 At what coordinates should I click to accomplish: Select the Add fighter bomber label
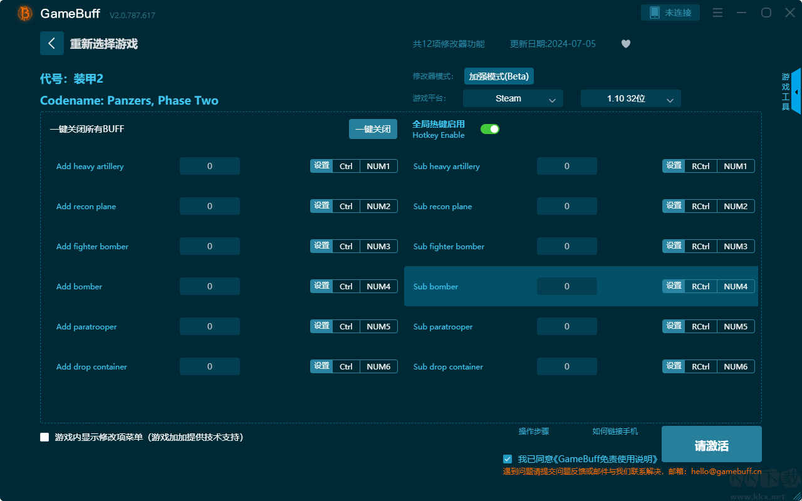coord(93,246)
